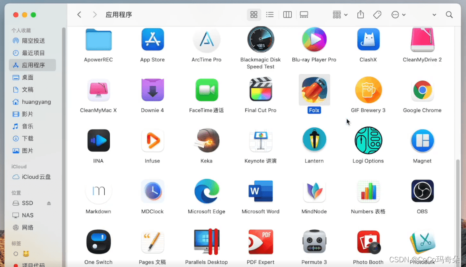The height and width of the screenshot is (267, 466).
Task: Select the Numbers app icon
Action: (368, 191)
